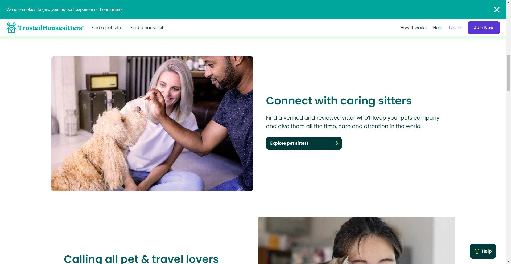Open Find a house sit menu
The width and height of the screenshot is (511, 264).
pyautogui.click(x=147, y=28)
